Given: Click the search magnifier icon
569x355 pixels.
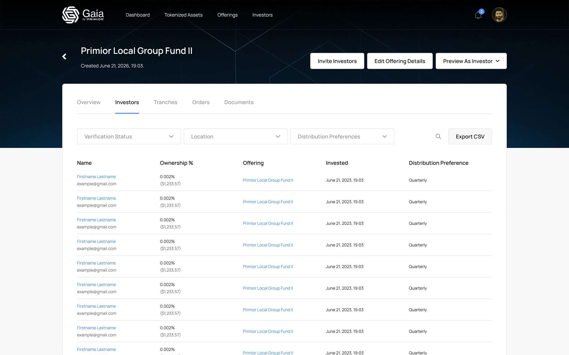Looking at the screenshot, I should coord(438,136).
